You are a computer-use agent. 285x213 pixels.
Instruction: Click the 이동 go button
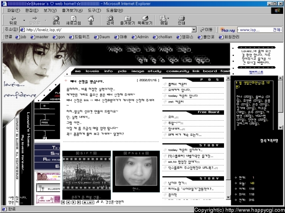(x=207, y=30)
